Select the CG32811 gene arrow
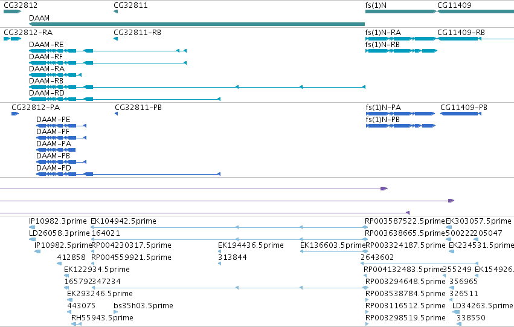Screen dimensions: 514x327 click(115, 11)
